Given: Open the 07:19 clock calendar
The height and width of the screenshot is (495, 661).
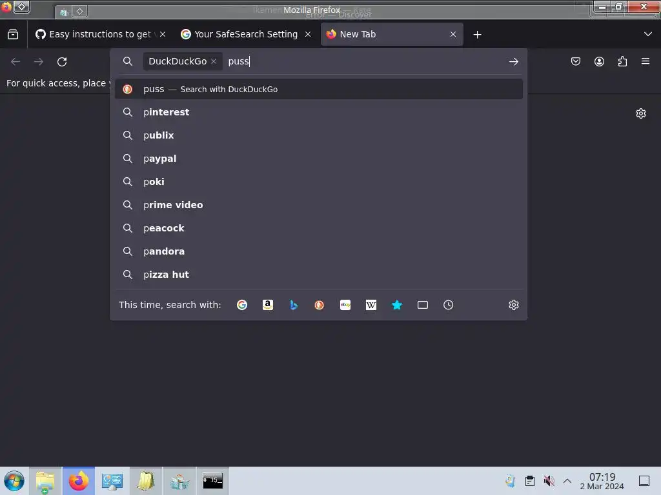Looking at the screenshot, I should coord(602,481).
